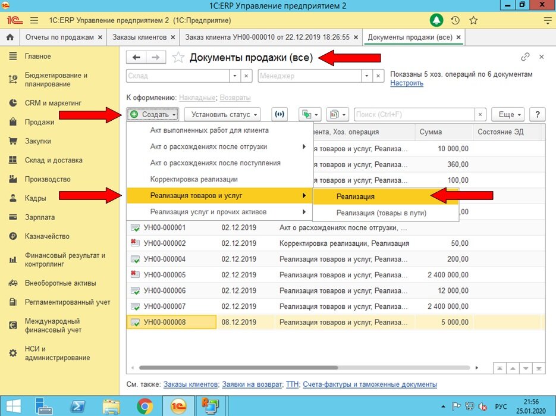Open Заявки на возврат link
Viewport: 556px width, 416px height.
[x=252, y=384]
